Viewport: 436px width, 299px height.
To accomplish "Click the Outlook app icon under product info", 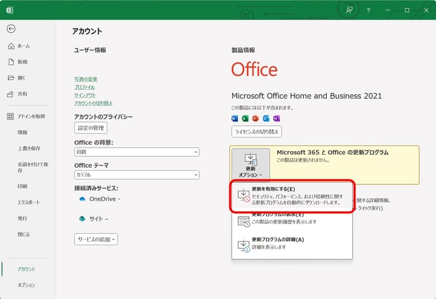I will [266, 119].
